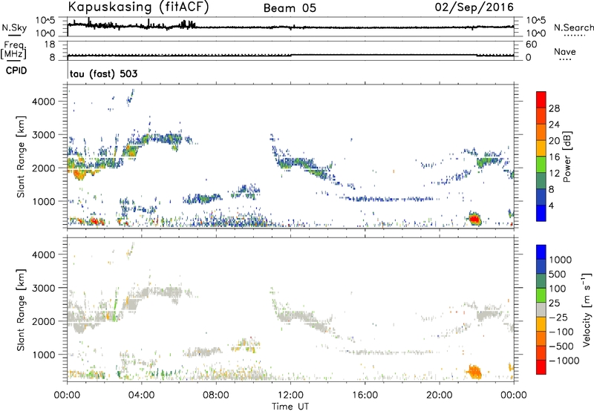This screenshot has width=594, height=411.
Task: Click the 'CPID' row label
Action: click(x=16, y=70)
